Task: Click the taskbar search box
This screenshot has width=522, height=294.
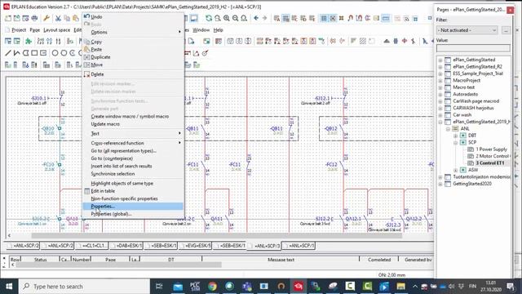Action: point(85,287)
